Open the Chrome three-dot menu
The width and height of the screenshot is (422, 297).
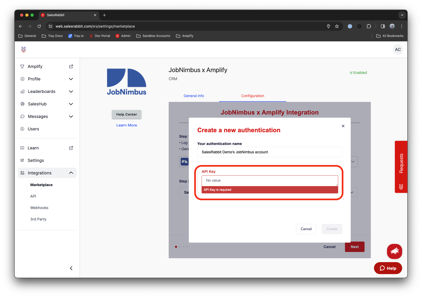402,26
